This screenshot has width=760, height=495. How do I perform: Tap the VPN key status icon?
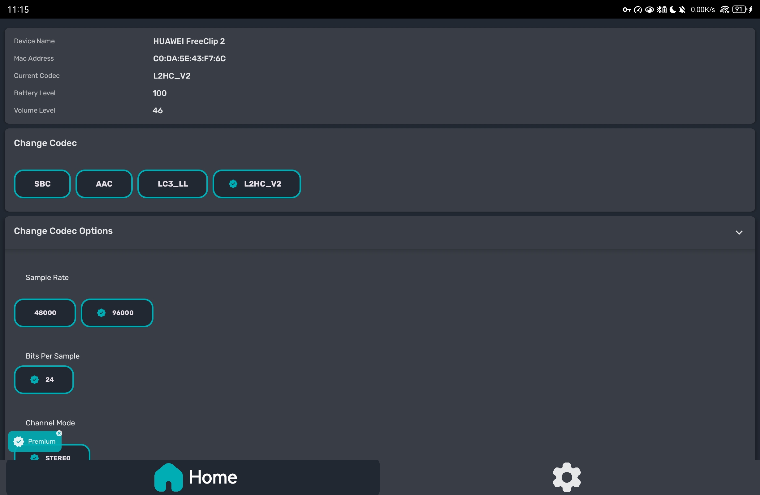[627, 10]
